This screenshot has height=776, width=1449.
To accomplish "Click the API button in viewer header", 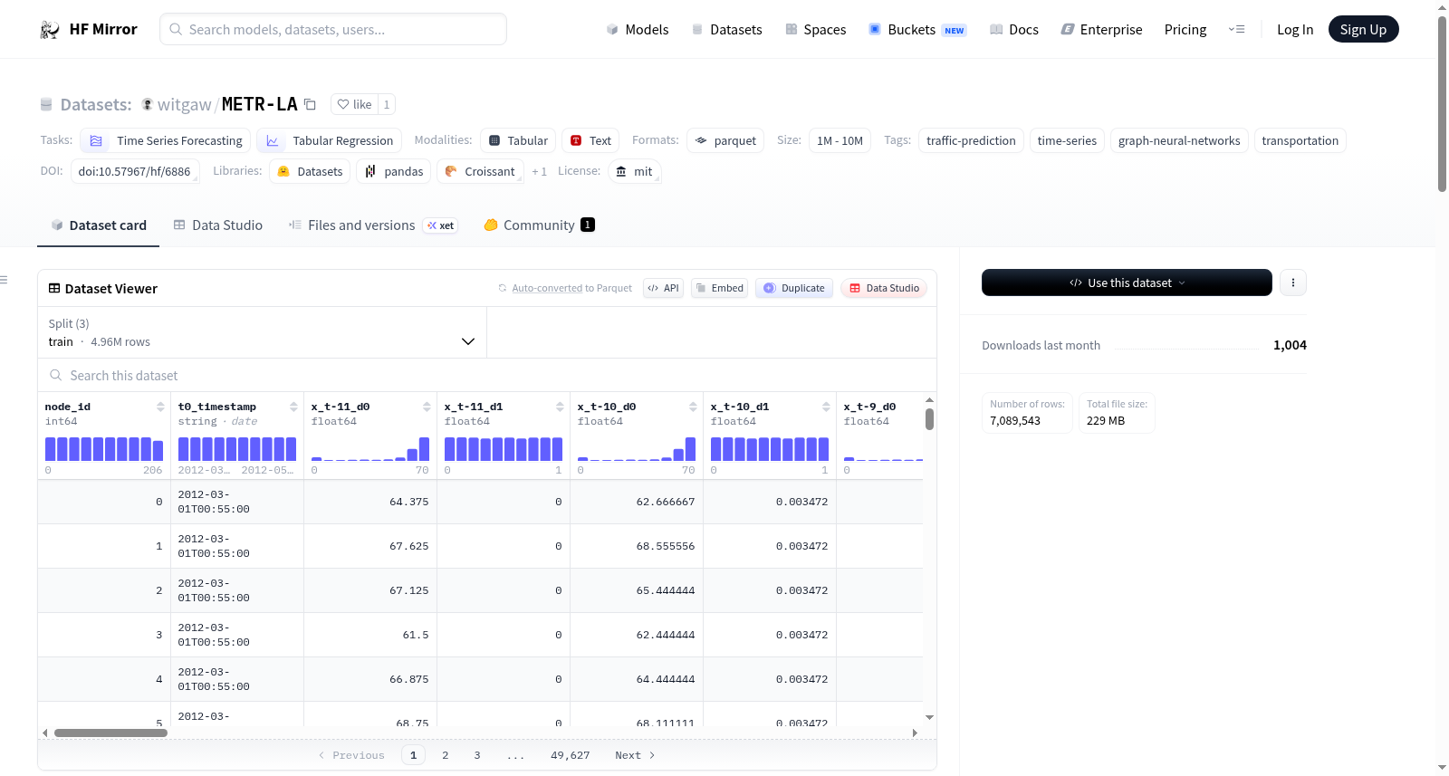I will point(663,288).
